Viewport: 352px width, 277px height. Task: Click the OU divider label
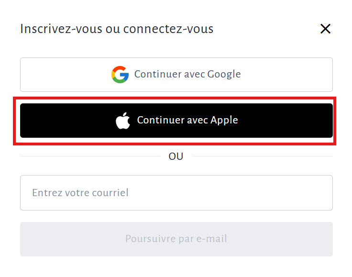[x=176, y=156]
